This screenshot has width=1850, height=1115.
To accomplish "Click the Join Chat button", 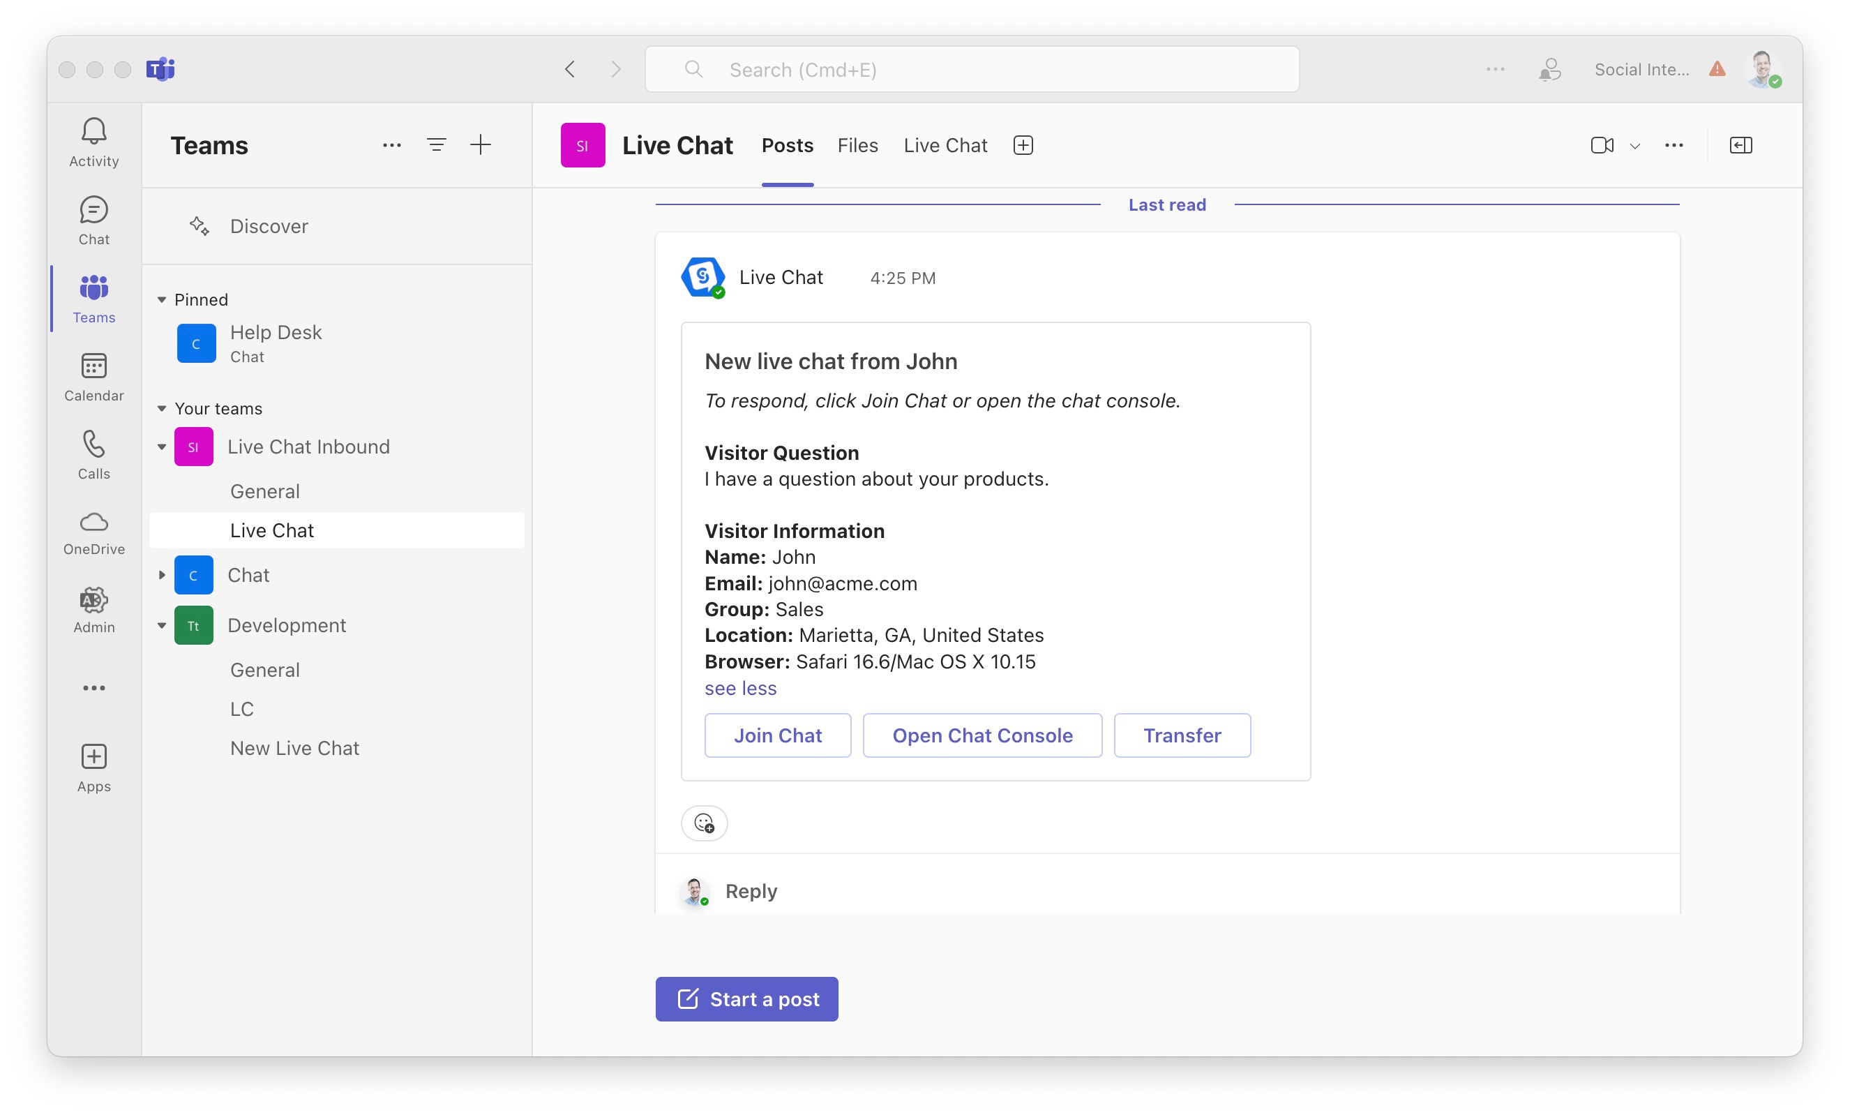I will tap(778, 735).
